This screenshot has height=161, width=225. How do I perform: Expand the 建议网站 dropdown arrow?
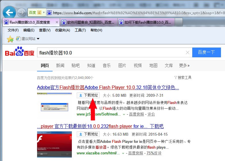38,39
